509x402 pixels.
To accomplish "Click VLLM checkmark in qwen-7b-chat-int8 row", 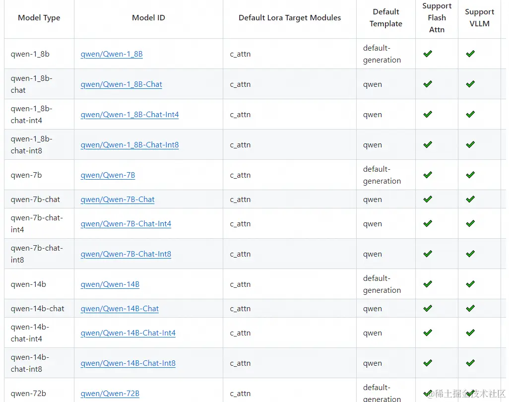I will (470, 253).
